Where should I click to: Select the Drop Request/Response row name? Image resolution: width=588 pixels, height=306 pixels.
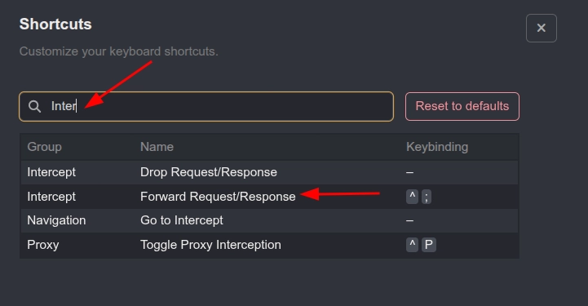(x=209, y=172)
